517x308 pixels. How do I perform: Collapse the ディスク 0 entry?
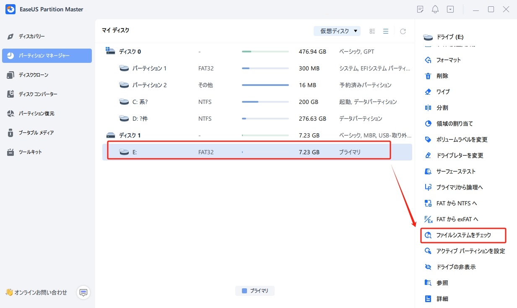pos(111,51)
